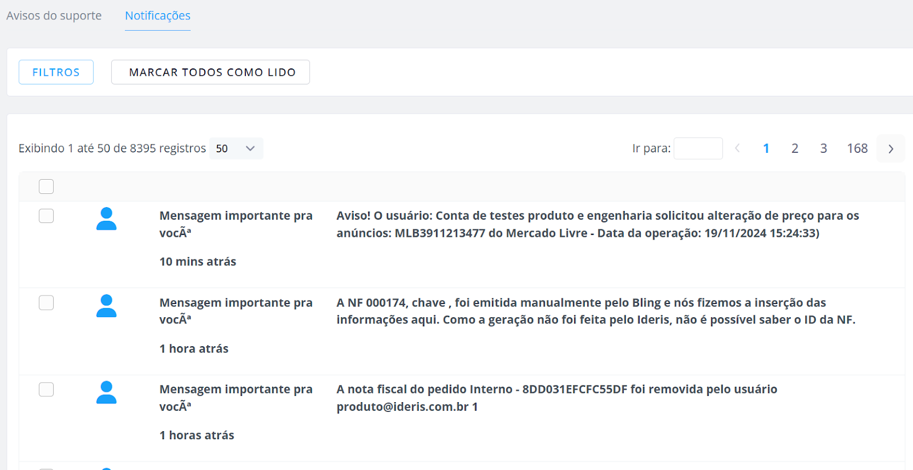Click 'Mensagem importante pra você' title above 10 mins atrás

tap(236, 224)
